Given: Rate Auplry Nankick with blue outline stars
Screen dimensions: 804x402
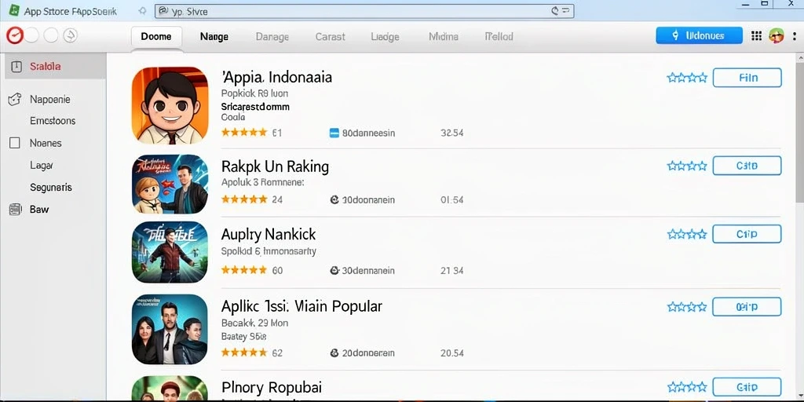Looking at the screenshot, I should (x=686, y=234).
